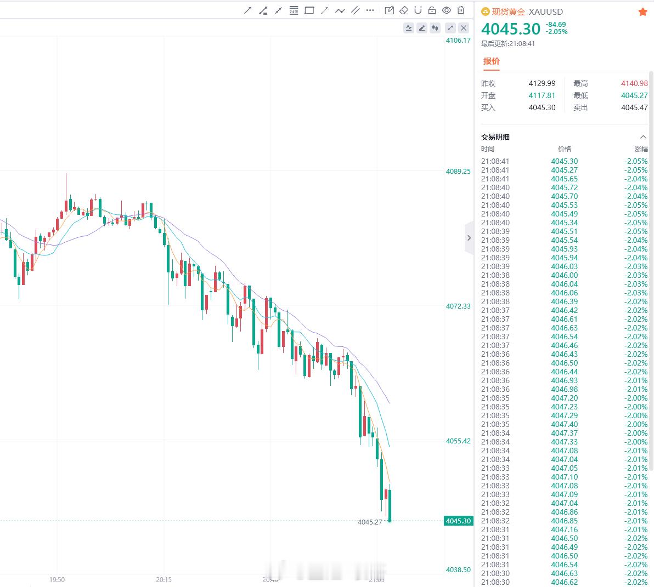The height and width of the screenshot is (587, 654).
Task: Select the line segment drawing tool
Action: coord(279,10)
